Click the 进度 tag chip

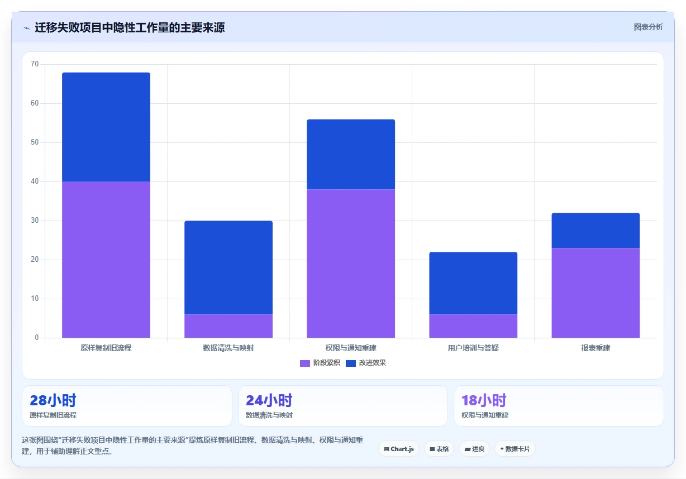coord(474,449)
